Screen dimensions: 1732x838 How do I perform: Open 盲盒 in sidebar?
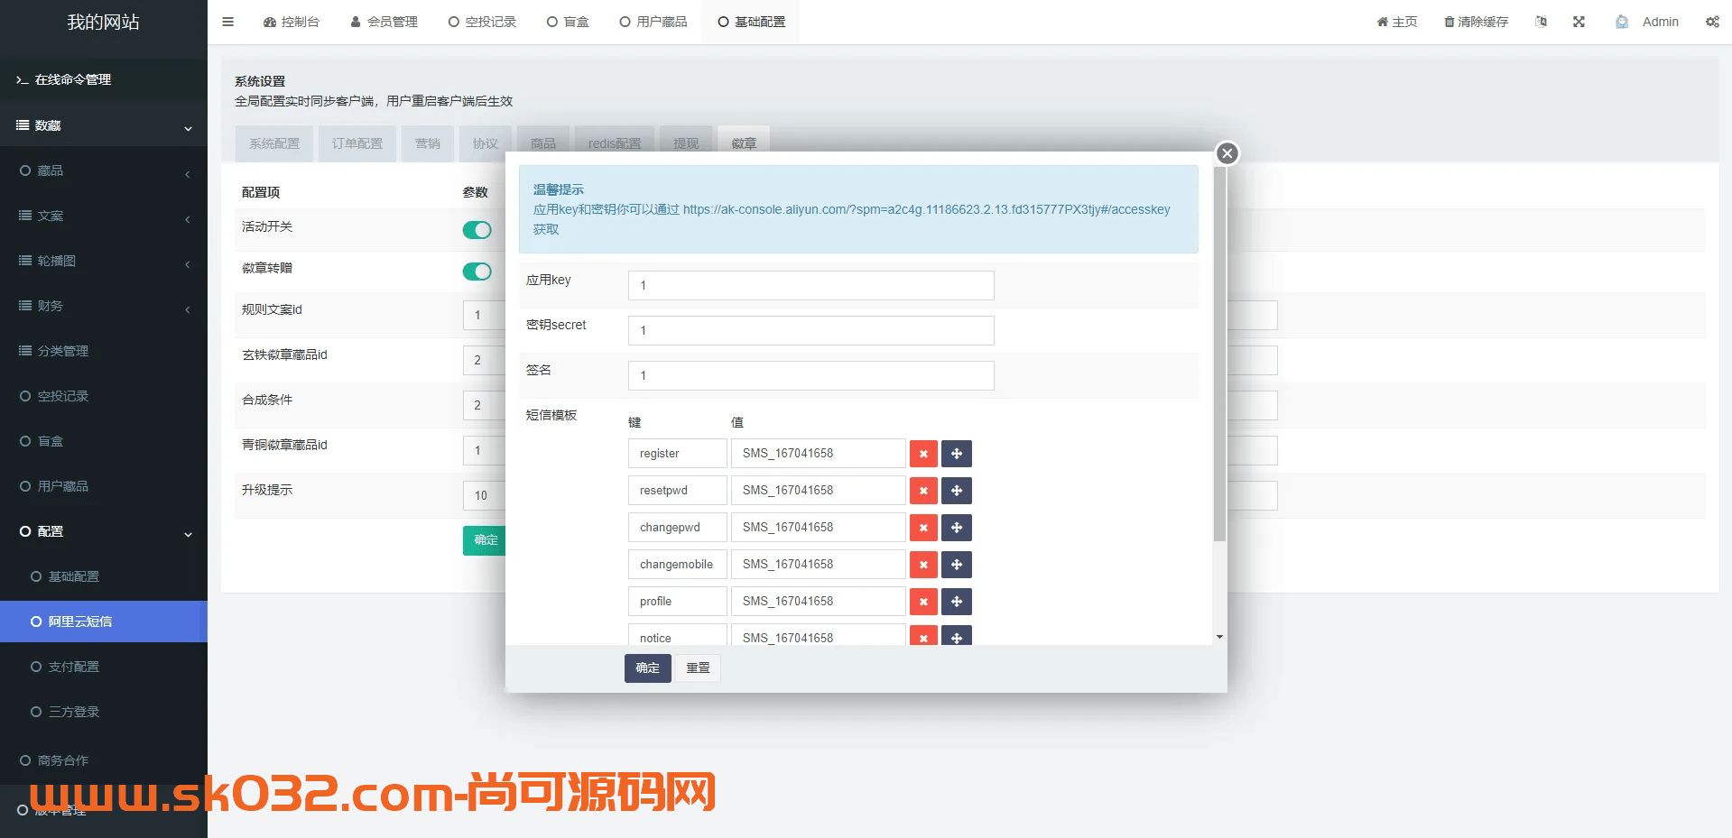[x=104, y=441]
